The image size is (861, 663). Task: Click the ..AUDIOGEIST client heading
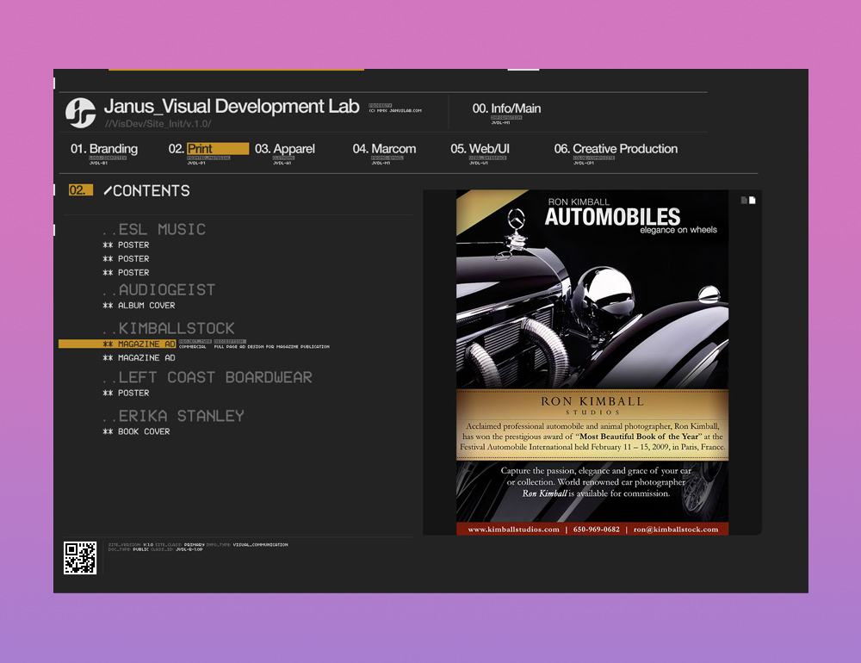[x=158, y=289]
